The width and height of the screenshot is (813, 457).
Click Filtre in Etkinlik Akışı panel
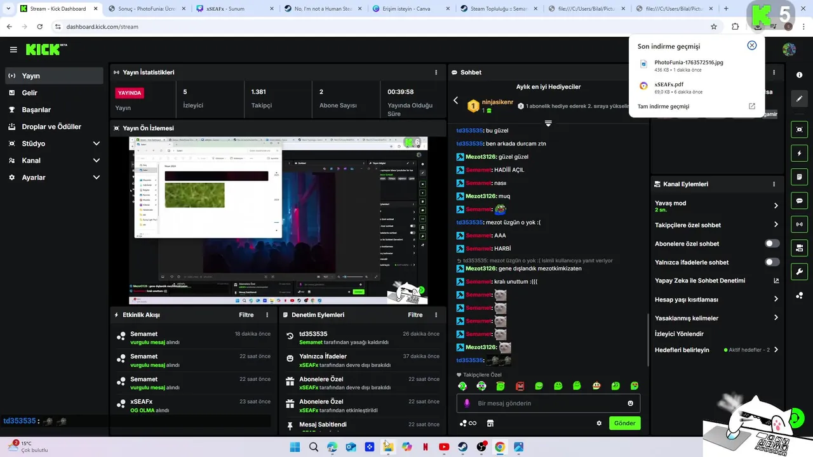[x=246, y=315]
